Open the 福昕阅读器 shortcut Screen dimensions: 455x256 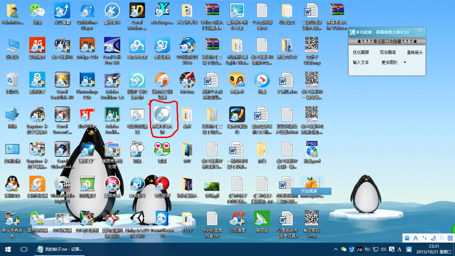(x=37, y=187)
